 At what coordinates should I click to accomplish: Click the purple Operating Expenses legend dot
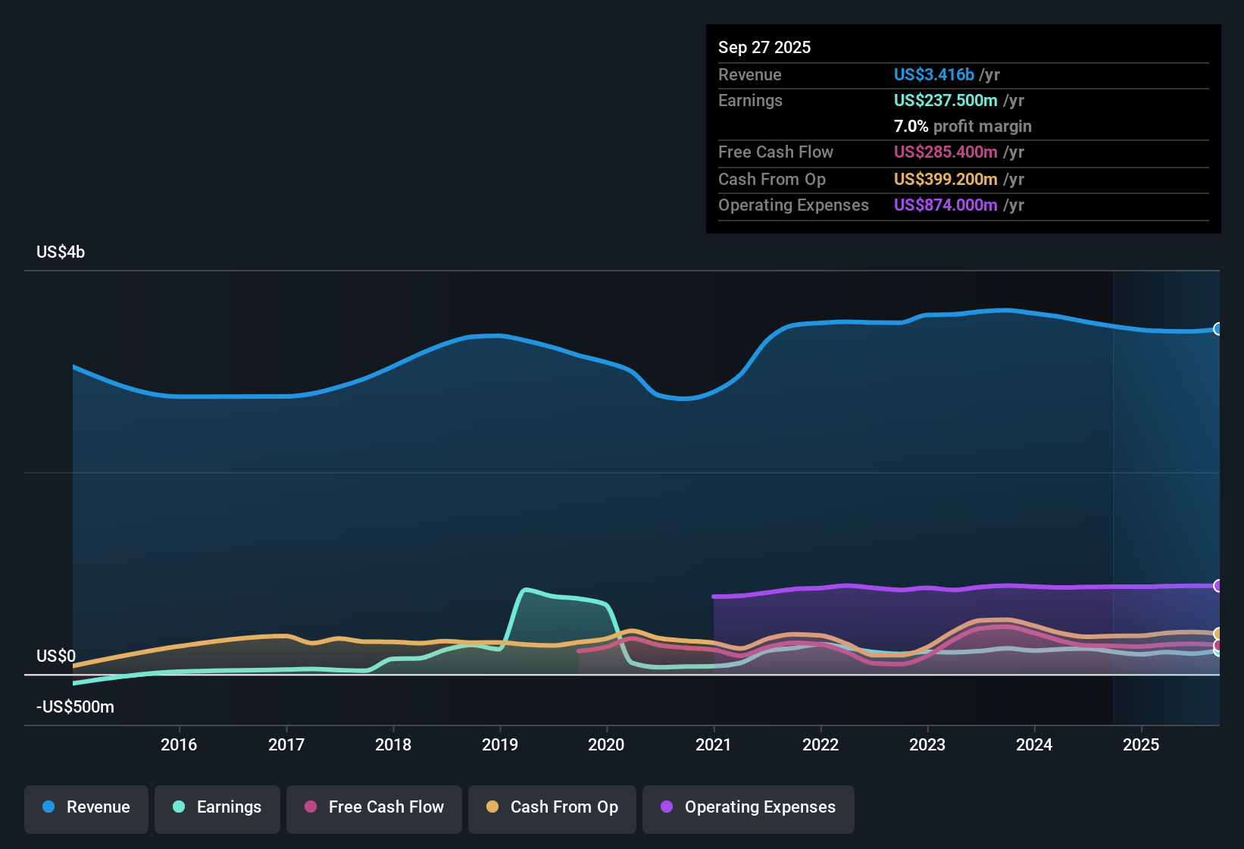[x=667, y=807]
